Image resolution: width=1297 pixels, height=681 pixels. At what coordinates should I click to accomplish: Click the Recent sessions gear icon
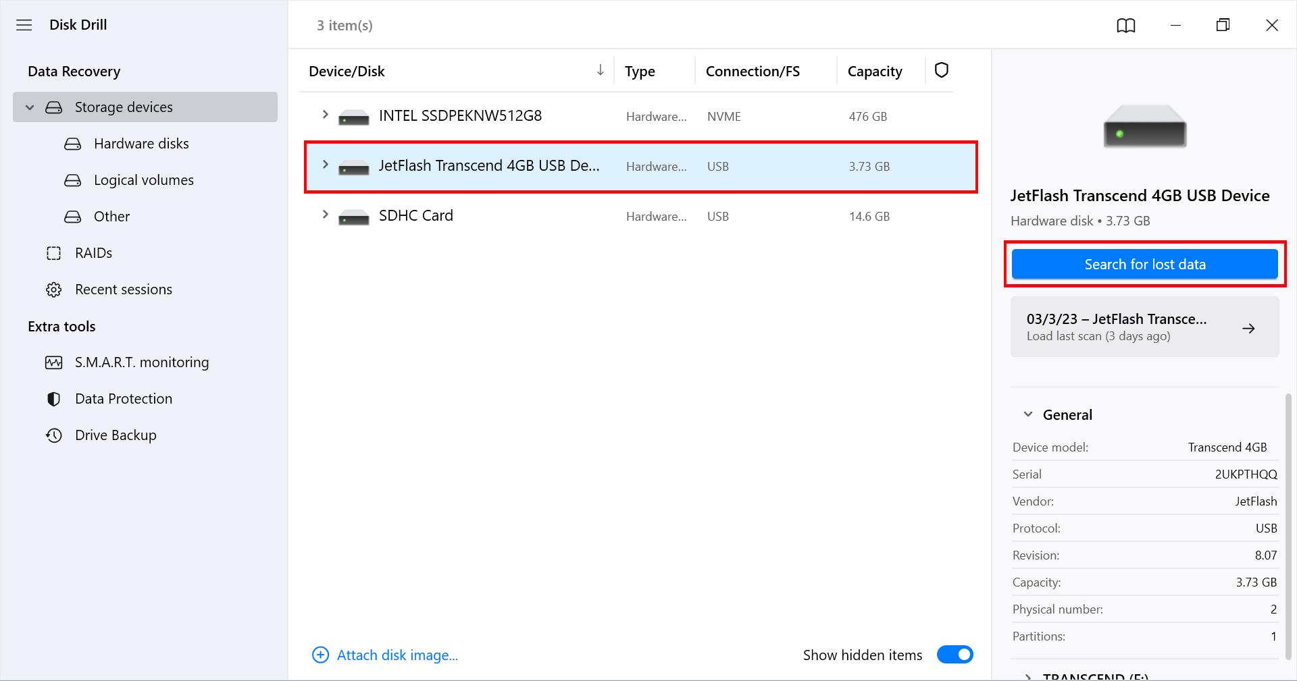pos(54,290)
